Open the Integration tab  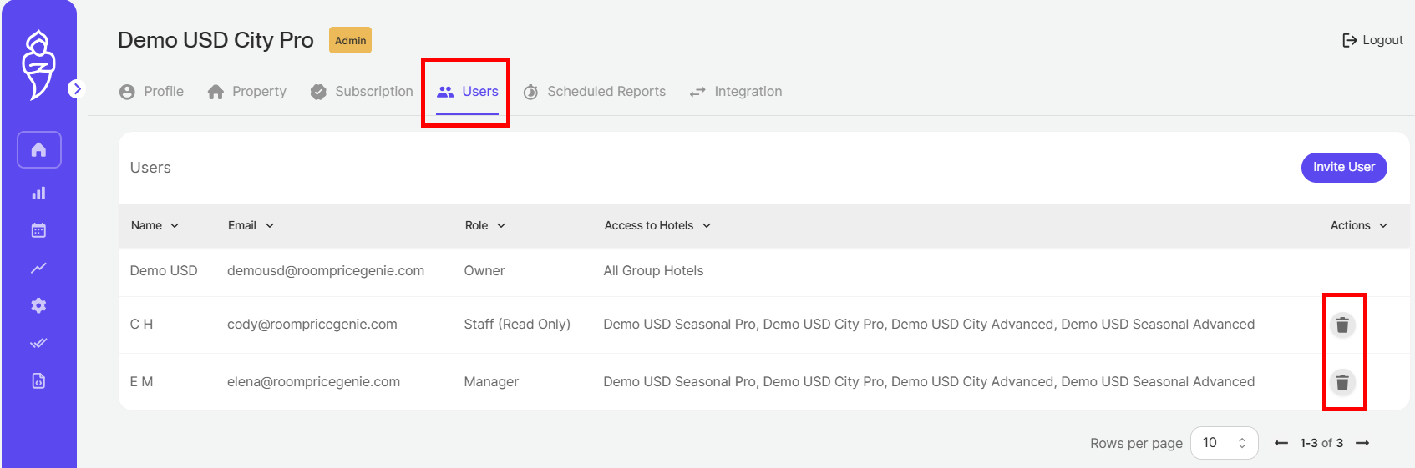[736, 92]
